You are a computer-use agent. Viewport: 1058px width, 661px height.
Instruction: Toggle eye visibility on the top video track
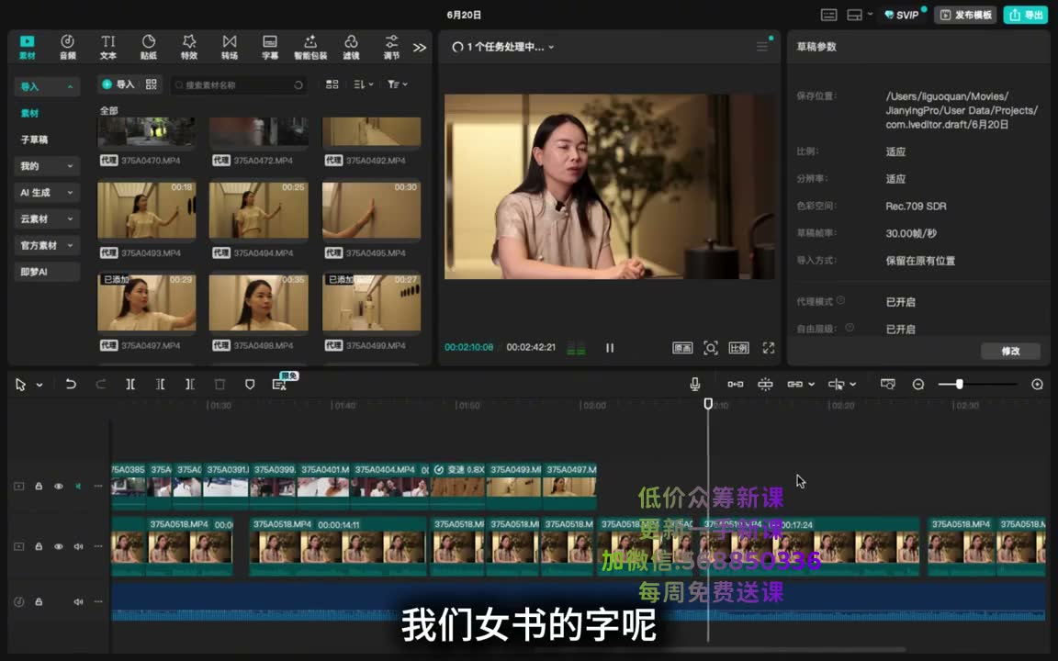(x=59, y=486)
